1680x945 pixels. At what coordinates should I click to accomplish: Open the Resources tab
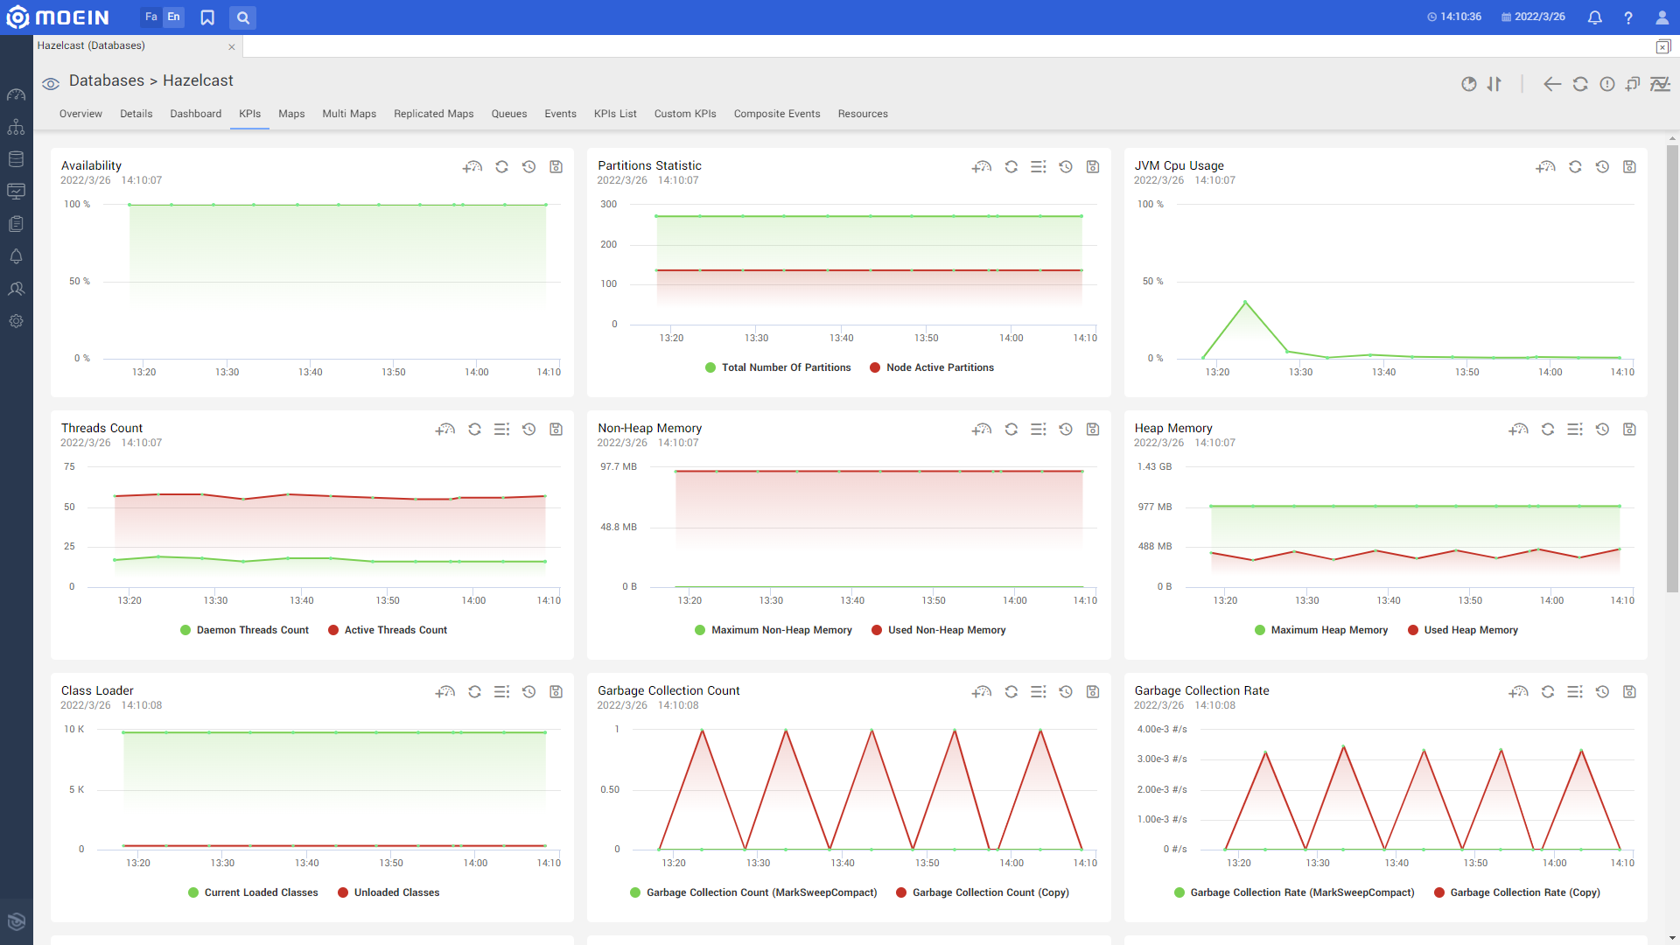tap(863, 114)
